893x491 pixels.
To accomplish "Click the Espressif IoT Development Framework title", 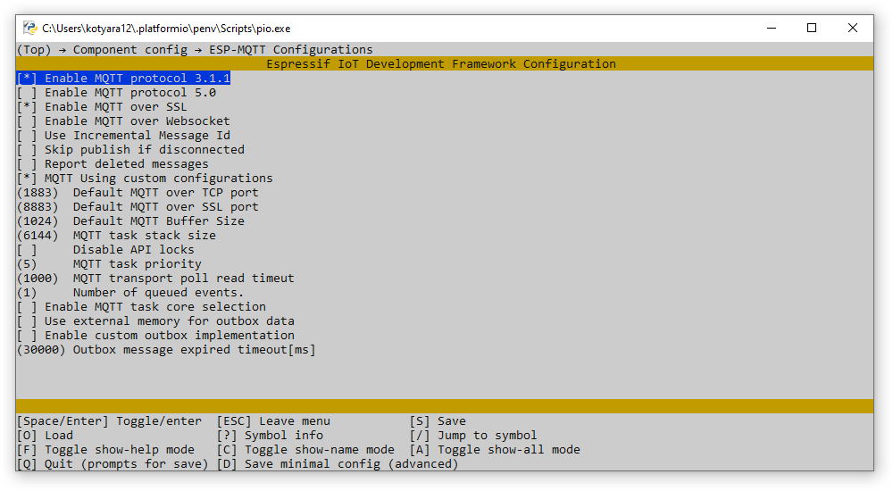I will (441, 63).
